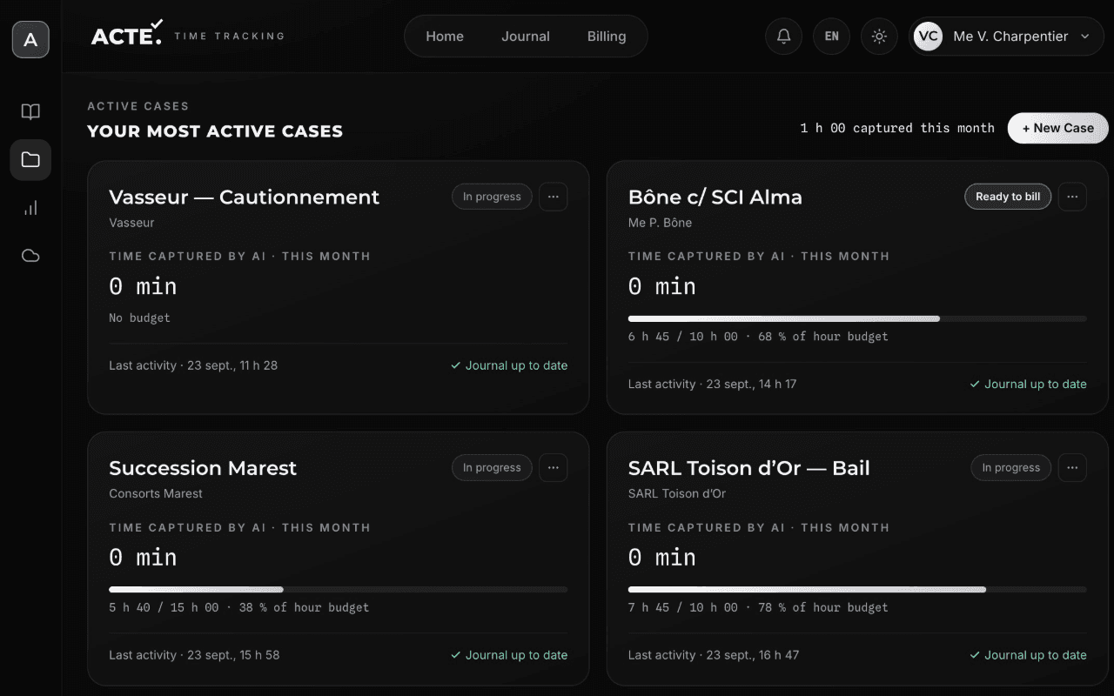Switch to the Journal tab
This screenshot has height=696, width=1114.
pyautogui.click(x=526, y=37)
